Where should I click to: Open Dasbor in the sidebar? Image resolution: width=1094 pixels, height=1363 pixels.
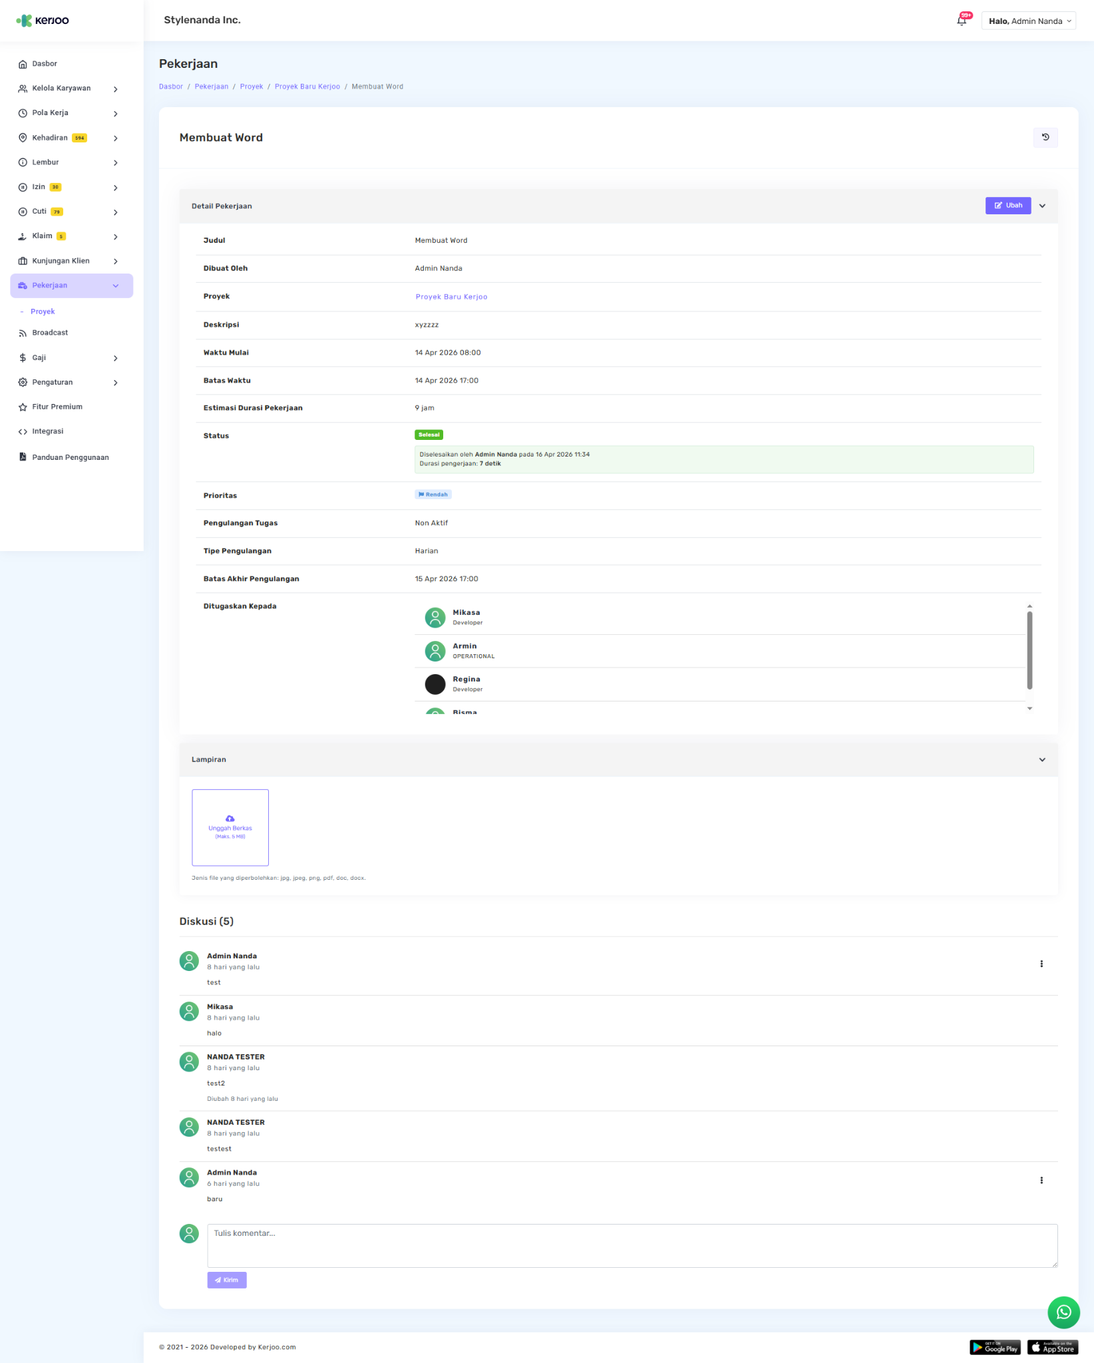coord(45,64)
